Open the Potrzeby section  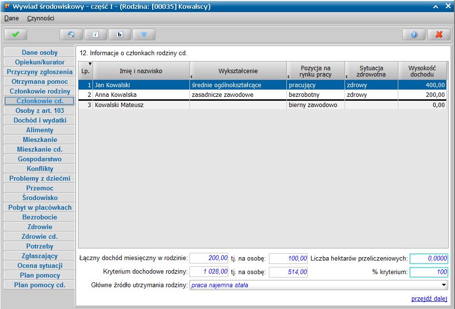click(39, 247)
